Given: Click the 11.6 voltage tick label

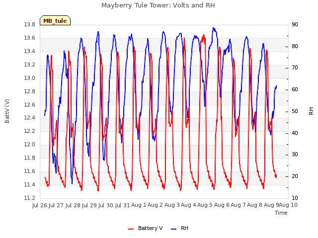Looking at the screenshot, I should pos(30,172).
